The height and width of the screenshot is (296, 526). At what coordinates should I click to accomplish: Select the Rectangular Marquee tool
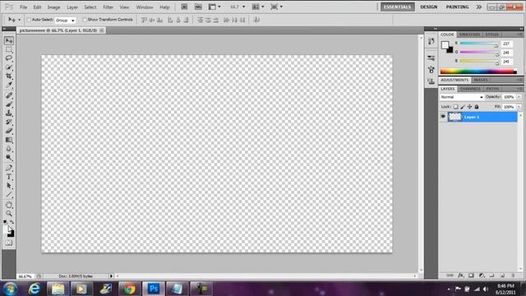click(9, 49)
